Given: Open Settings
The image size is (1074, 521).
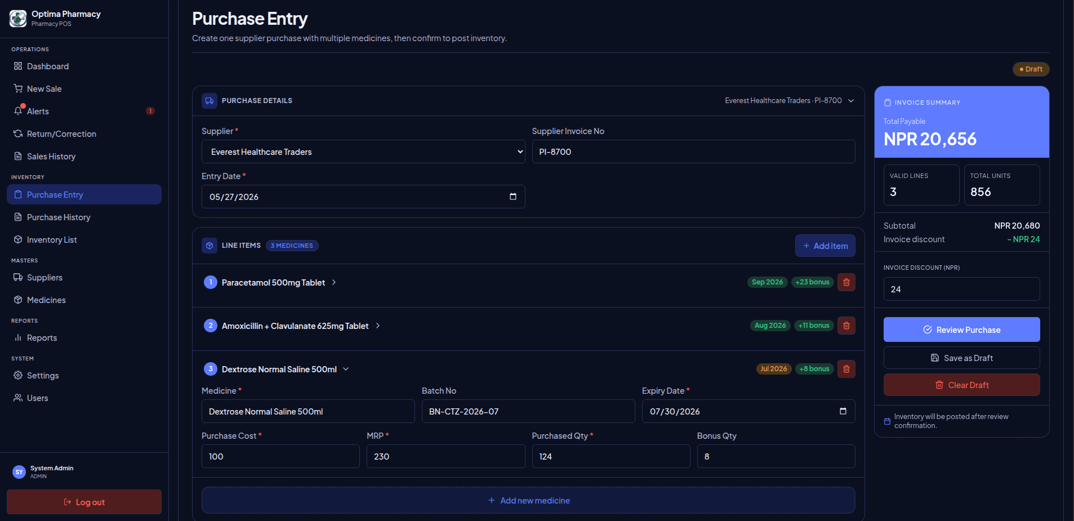Looking at the screenshot, I should (84, 375).
